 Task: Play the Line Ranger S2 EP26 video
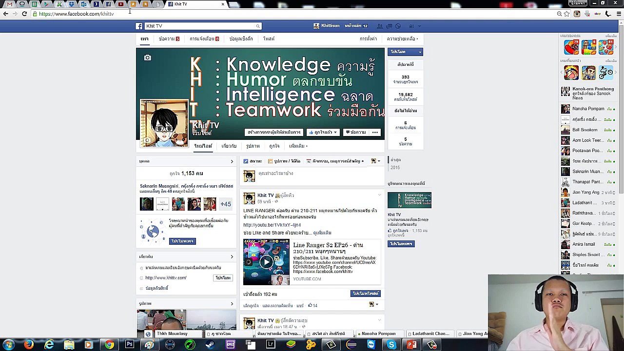point(266,262)
